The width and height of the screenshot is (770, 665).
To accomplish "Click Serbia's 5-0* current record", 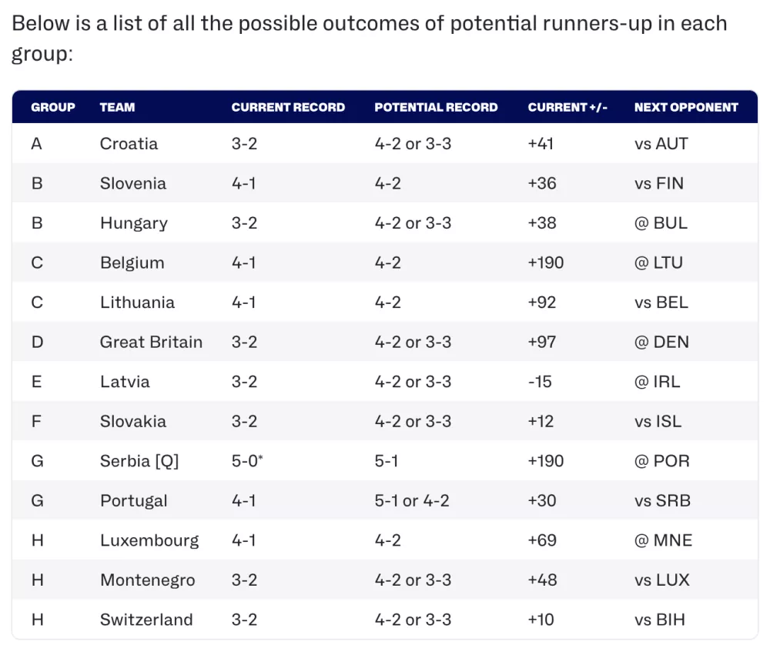I will [247, 461].
